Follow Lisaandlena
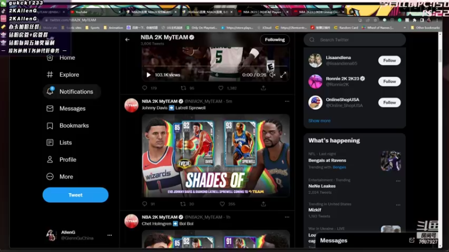 [x=390, y=60]
